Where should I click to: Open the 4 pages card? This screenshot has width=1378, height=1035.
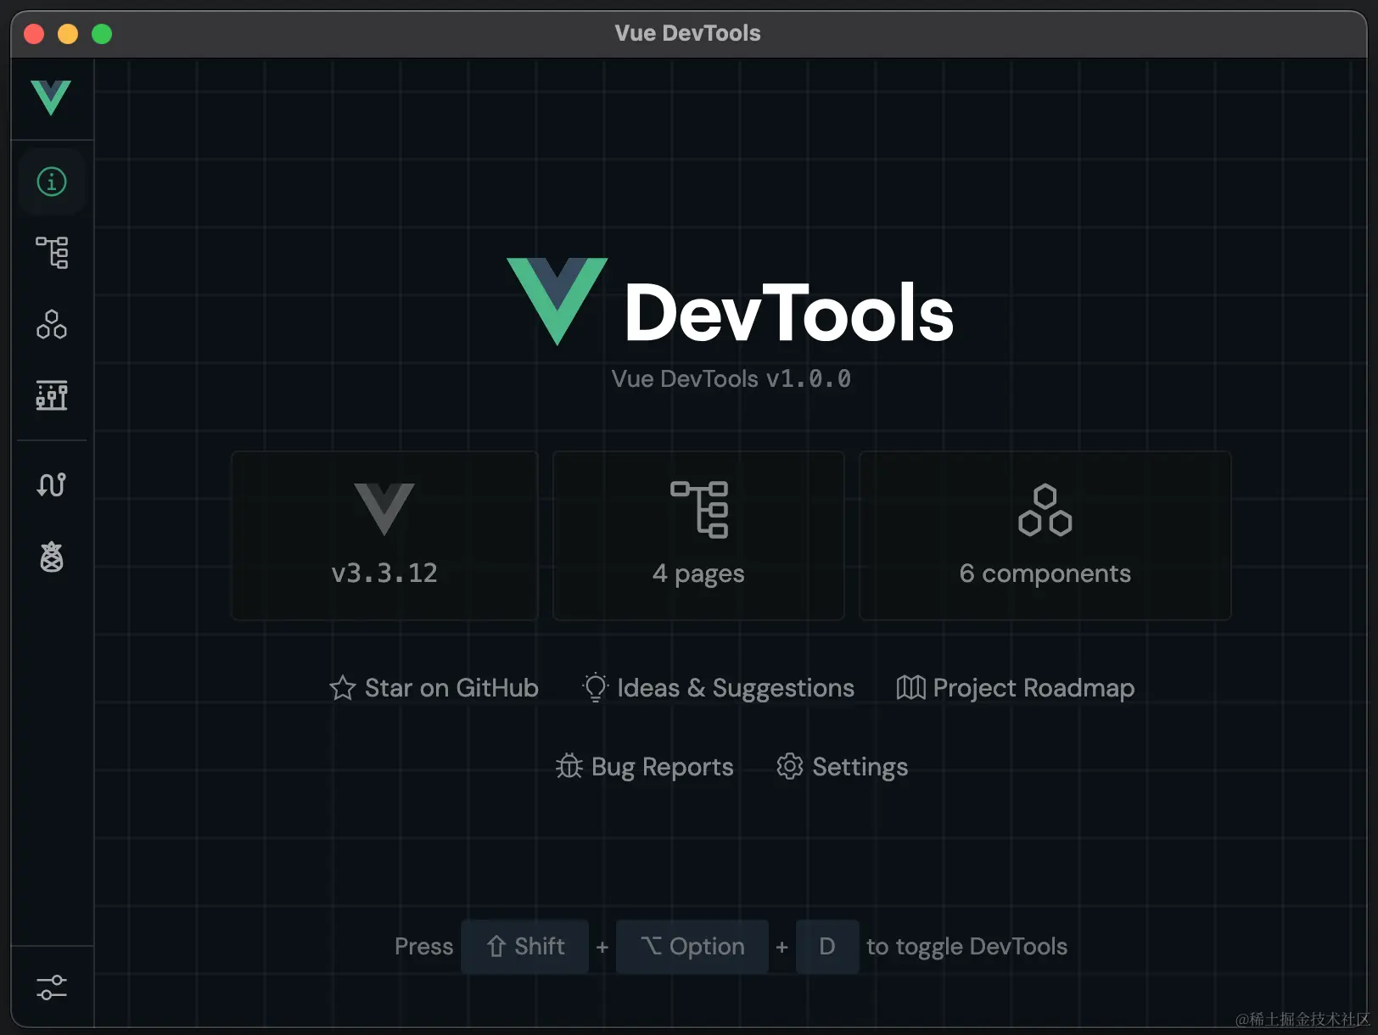697,536
